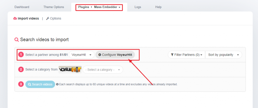Expand the VoyeurHit partner dropdown
The height and width of the screenshot is (108, 258).
tap(81, 55)
